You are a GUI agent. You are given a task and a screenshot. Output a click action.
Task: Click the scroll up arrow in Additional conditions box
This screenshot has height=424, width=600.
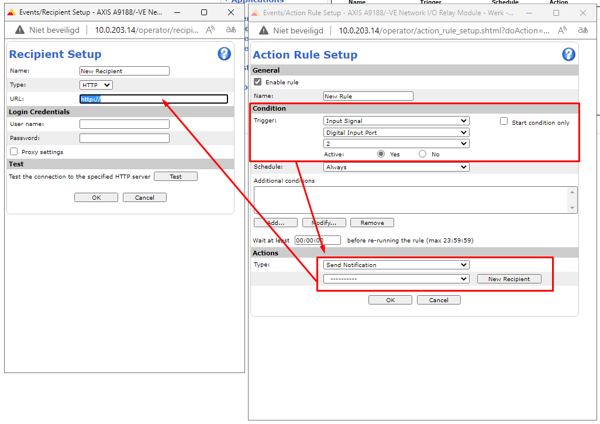(572, 192)
